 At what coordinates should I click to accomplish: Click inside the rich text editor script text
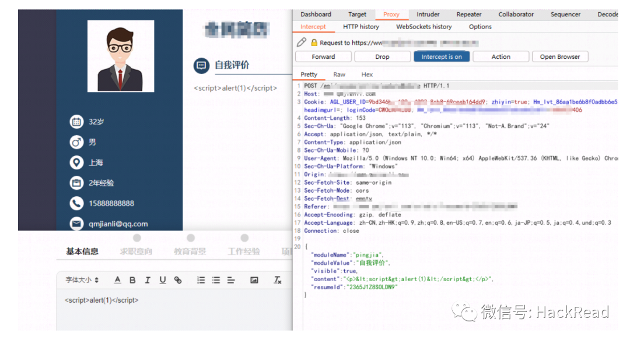coord(101,300)
